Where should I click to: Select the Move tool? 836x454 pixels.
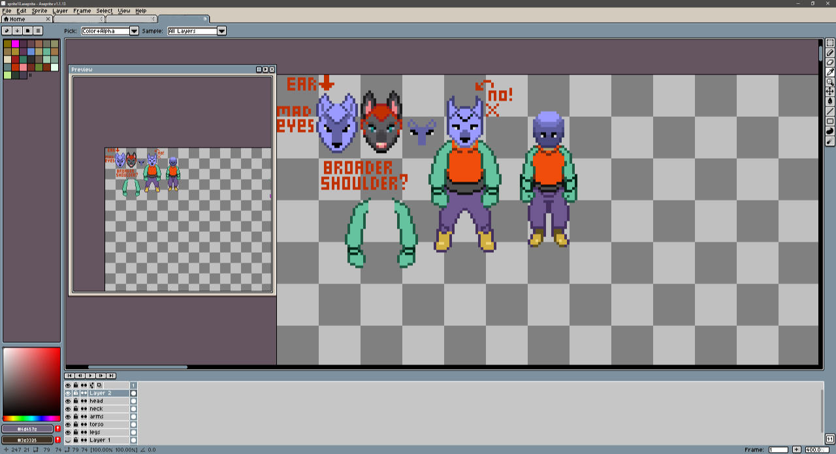830,92
